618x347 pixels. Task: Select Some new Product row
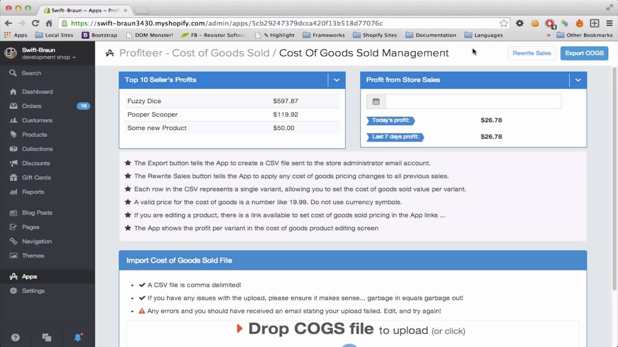click(x=232, y=128)
